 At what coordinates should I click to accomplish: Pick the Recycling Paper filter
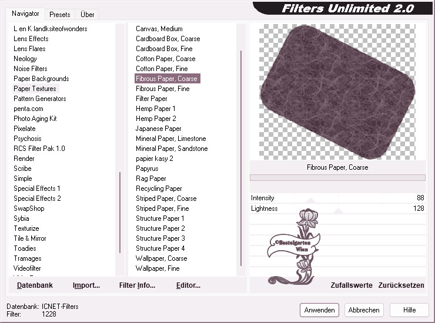(159, 189)
